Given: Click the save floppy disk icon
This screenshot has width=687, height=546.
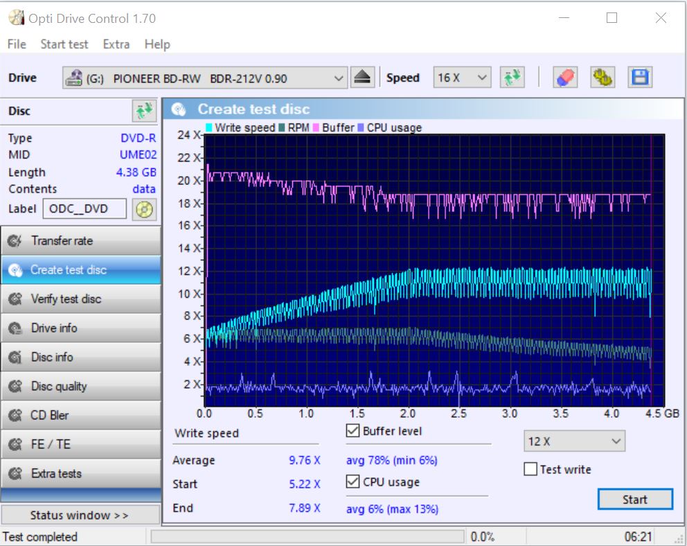Looking at the screenshot, I should click(x=640, y=78).
